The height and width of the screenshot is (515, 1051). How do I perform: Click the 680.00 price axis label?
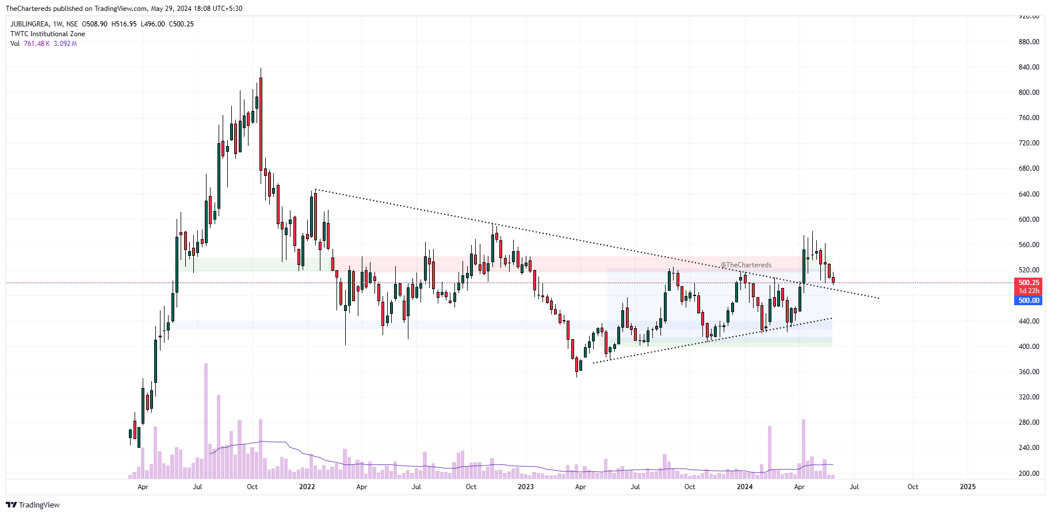coord(1029,168)
